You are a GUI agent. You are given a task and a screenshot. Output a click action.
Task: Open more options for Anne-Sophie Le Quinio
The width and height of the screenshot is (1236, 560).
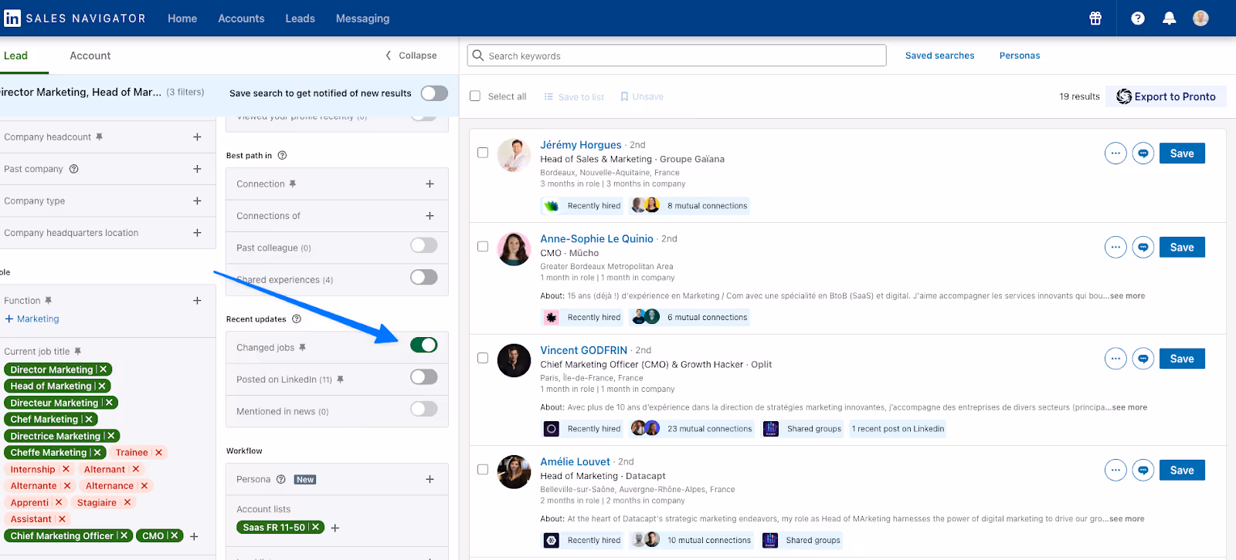(1115, 248)
